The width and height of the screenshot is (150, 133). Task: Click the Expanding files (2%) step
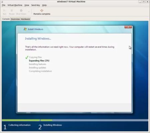39,60
